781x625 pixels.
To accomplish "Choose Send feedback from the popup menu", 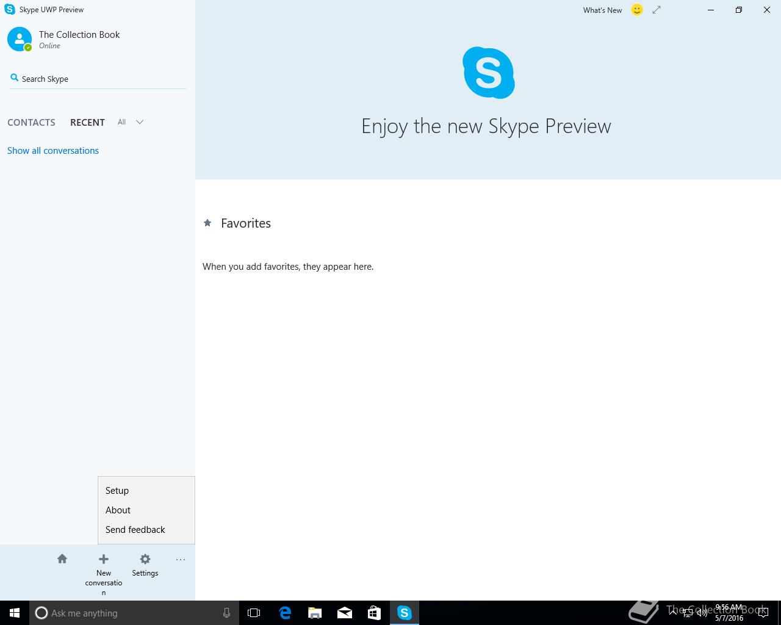I will [x=146, y=530].
